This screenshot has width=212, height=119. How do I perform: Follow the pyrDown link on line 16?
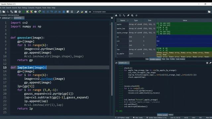[47, 79]
